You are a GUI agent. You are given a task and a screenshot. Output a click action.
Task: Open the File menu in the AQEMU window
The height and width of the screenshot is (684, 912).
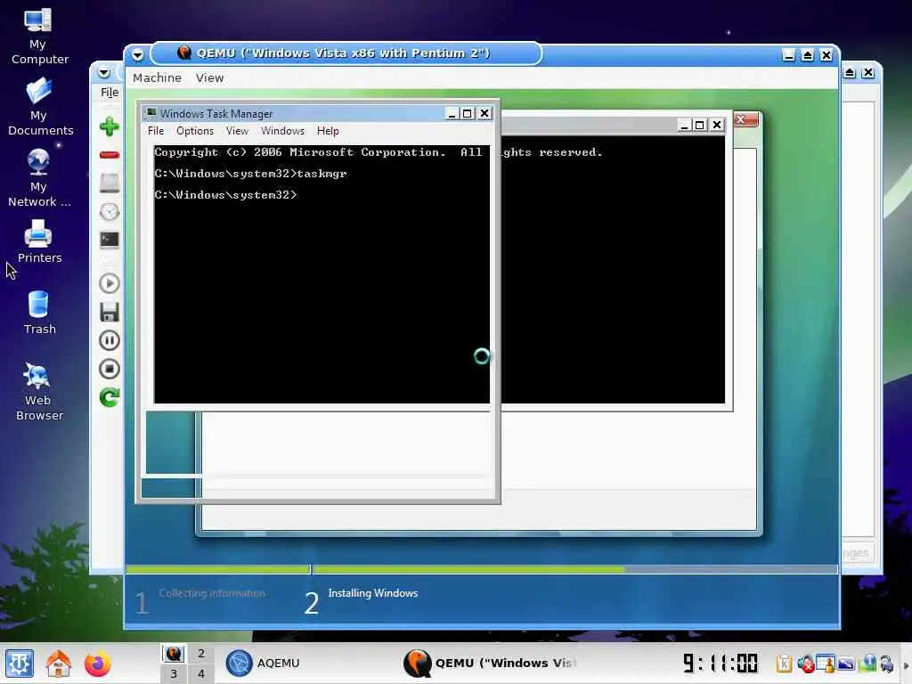110,93
